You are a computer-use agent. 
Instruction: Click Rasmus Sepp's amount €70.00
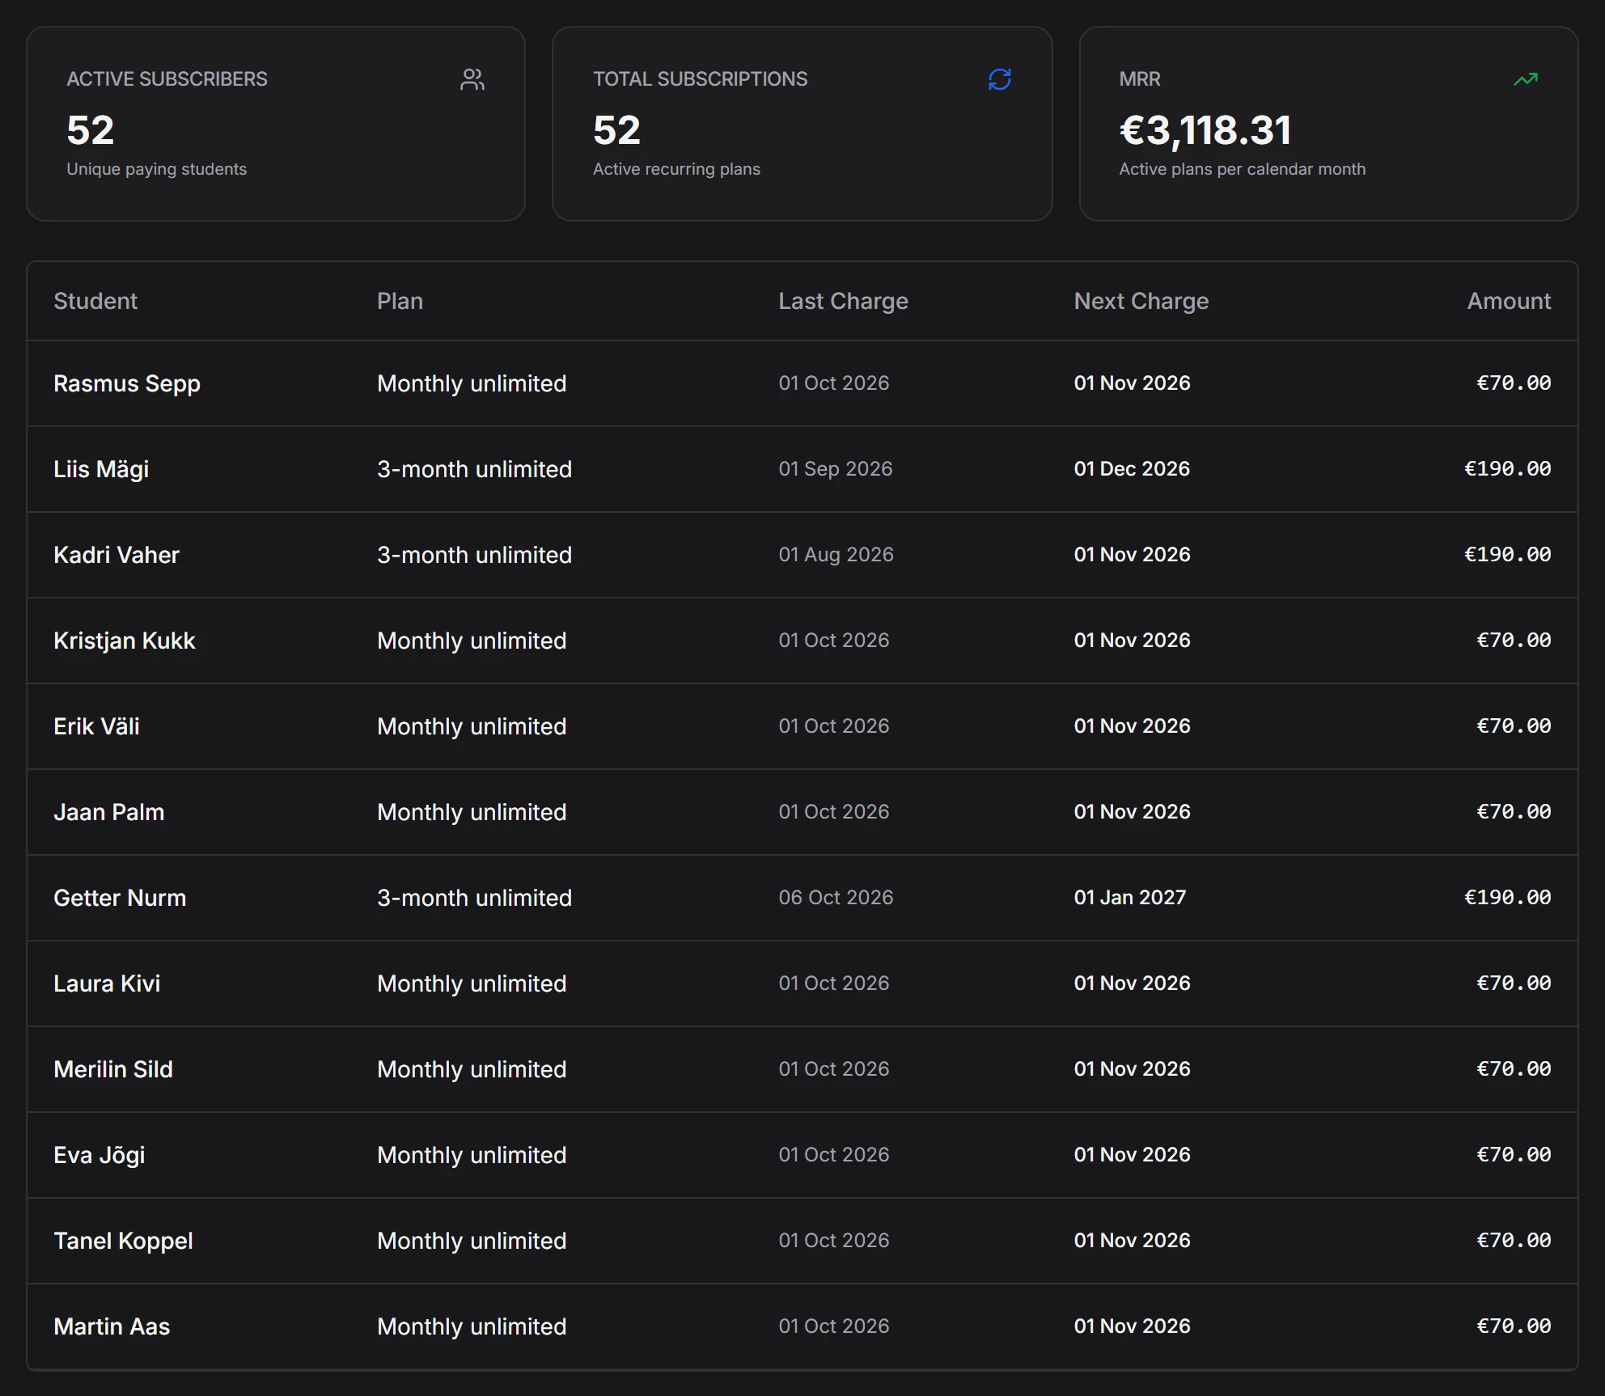point(1514,383)
